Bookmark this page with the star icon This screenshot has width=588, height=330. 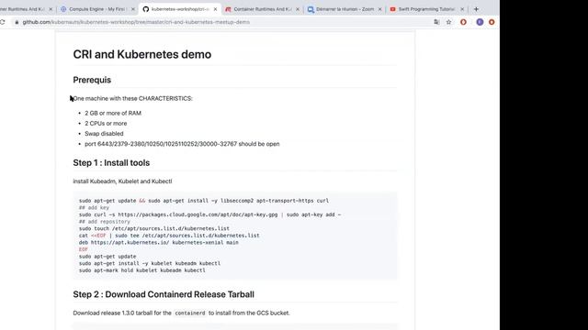pyautogui.click(x=448, y=22)
